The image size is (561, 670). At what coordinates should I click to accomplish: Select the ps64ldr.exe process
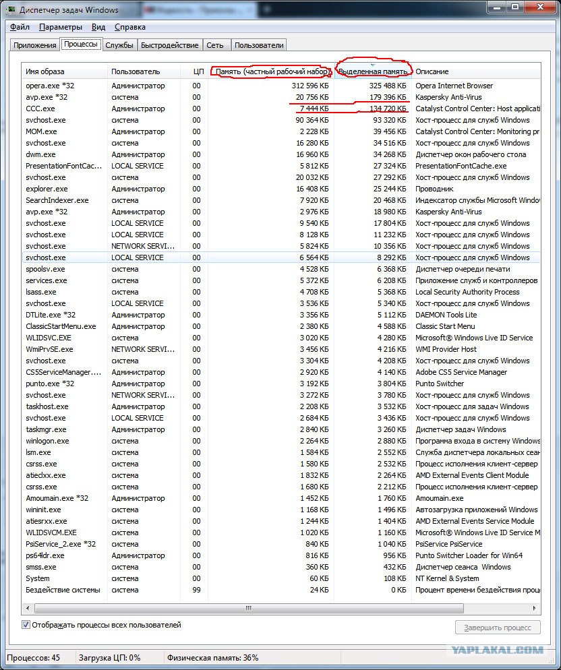[x=281, y=555]
